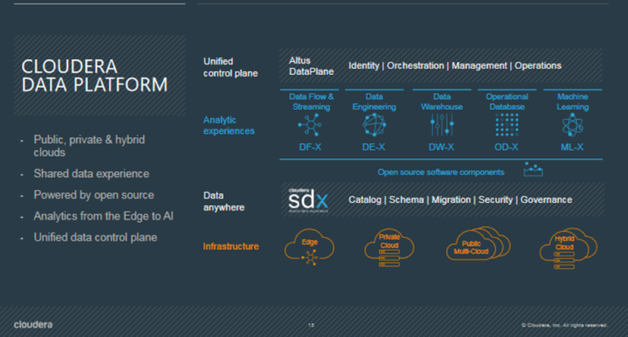Click the Operational Database dot grid icon
This screenshot has height=337, width=628.
(x=506, y=125)
